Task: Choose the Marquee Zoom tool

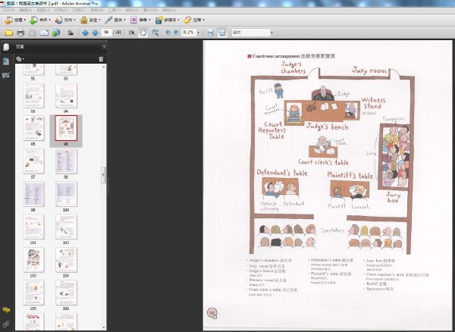Action: (155, 33)
